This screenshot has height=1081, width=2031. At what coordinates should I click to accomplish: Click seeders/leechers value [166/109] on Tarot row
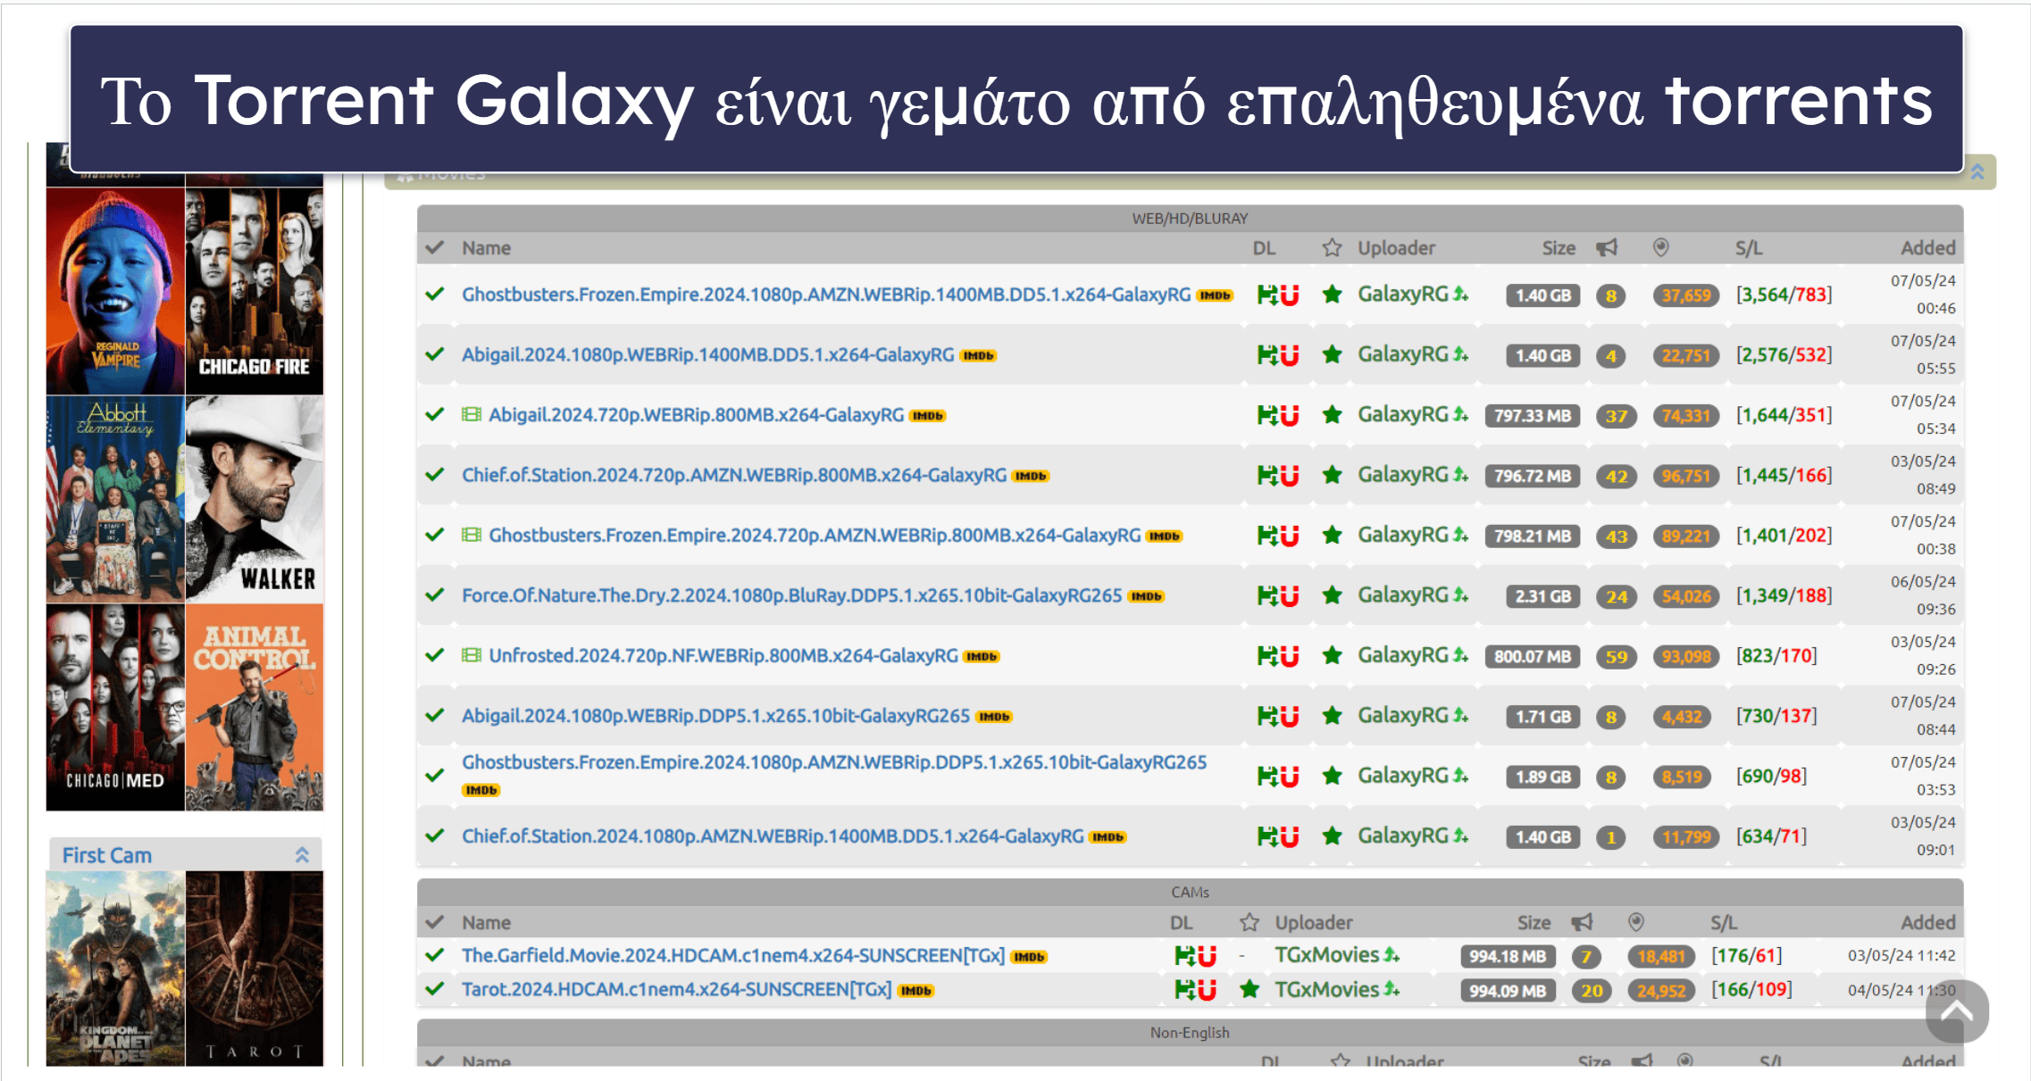[1751, 990]
